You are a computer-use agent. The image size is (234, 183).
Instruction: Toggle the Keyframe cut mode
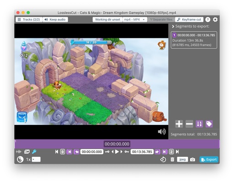(189, 20)
